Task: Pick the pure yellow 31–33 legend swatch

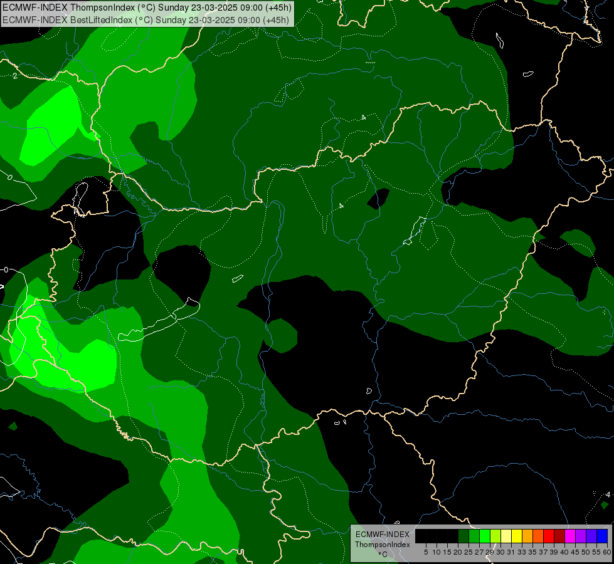Action: point(517,536)
